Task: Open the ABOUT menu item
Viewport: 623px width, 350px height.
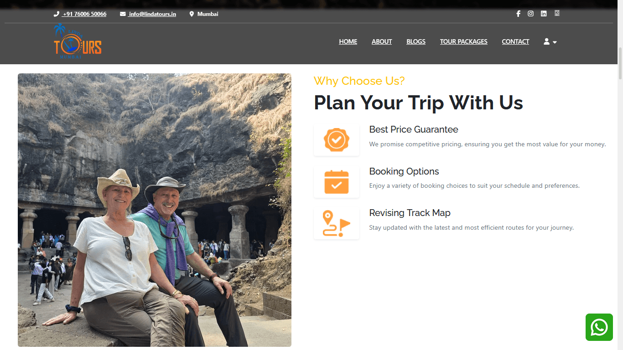Action: click(x=382, y=41)
